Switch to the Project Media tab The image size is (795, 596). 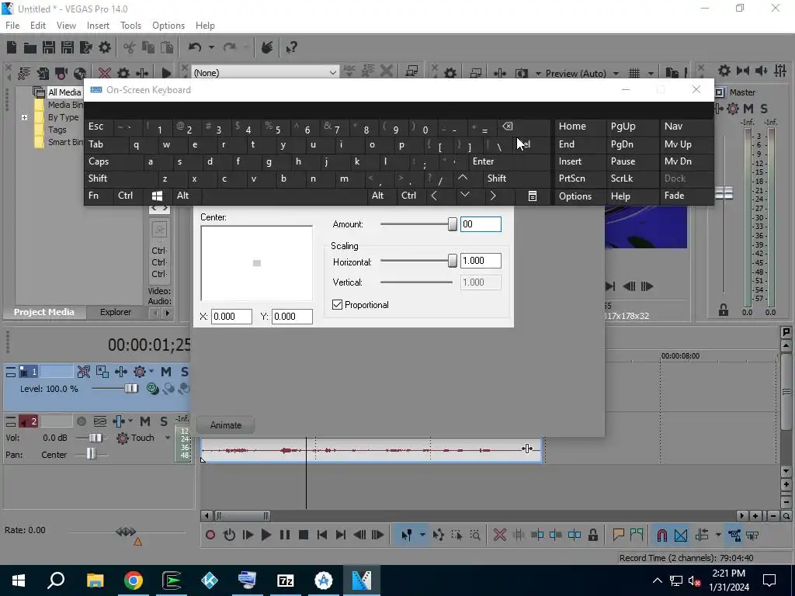point(43,312)
